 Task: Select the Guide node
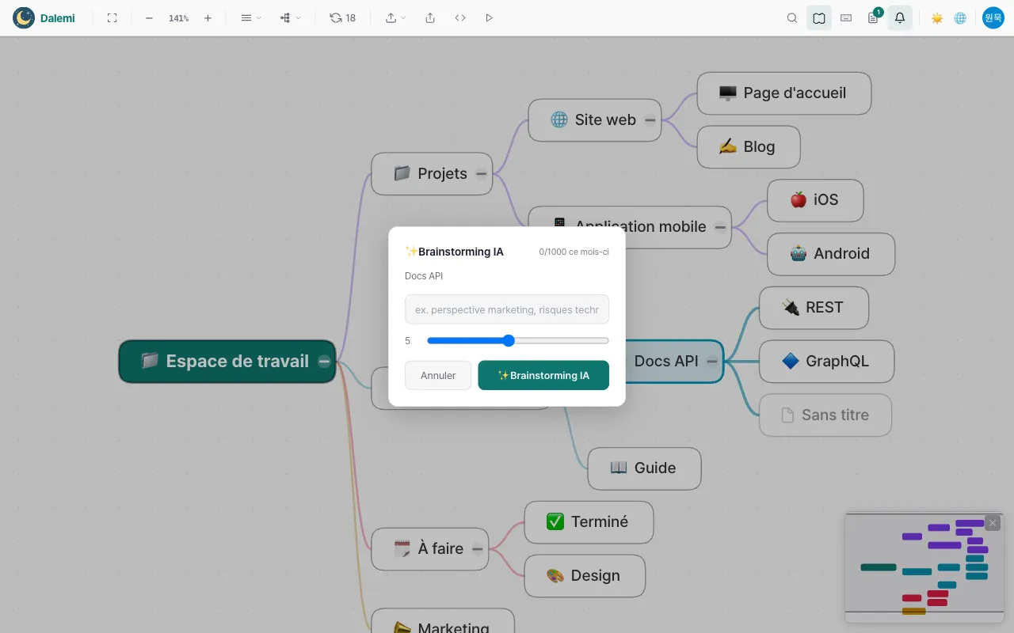644,468
